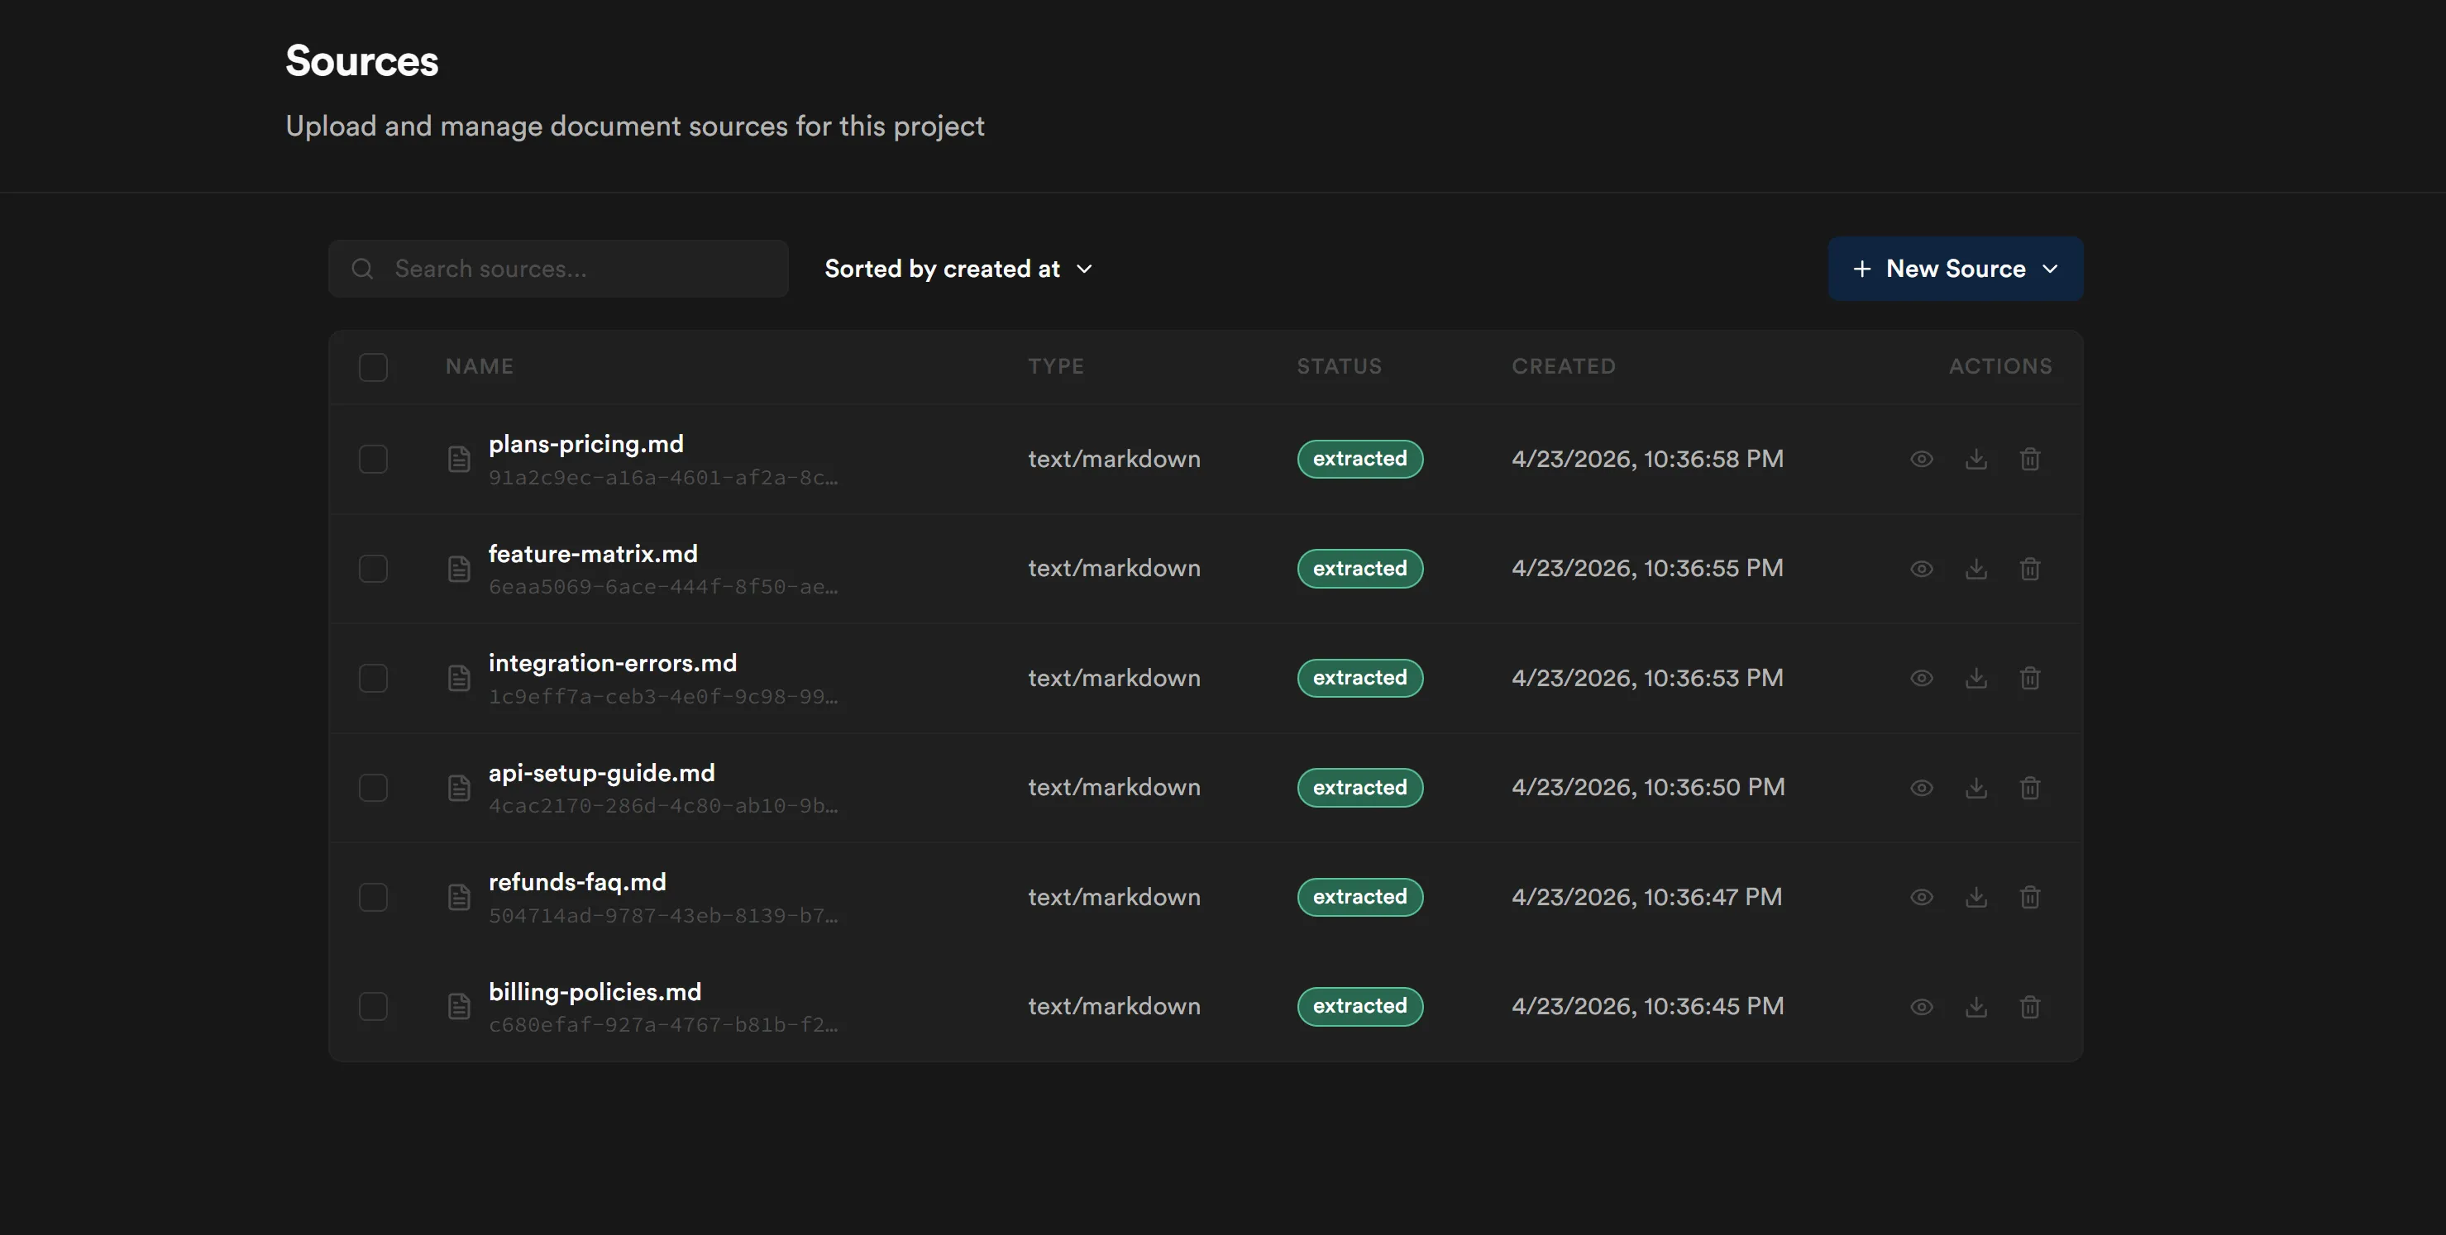The width and height of the screenshot is (2446, 1235).
Task: Focus the Search sources field
Action: 558,269
